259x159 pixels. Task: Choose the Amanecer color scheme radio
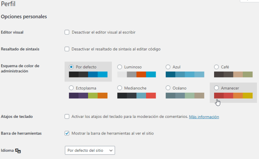tap(217, 88)
